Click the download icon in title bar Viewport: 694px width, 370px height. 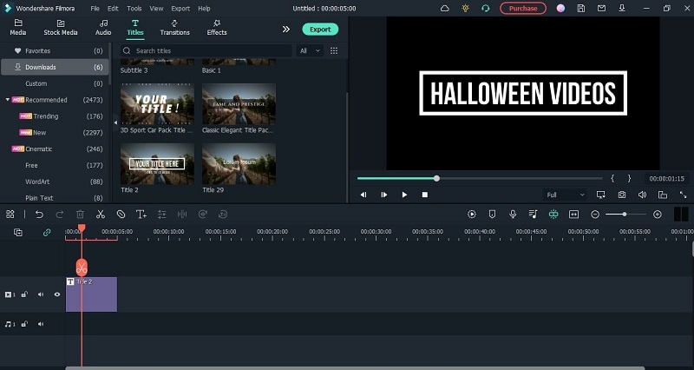(x=622, y=9)
